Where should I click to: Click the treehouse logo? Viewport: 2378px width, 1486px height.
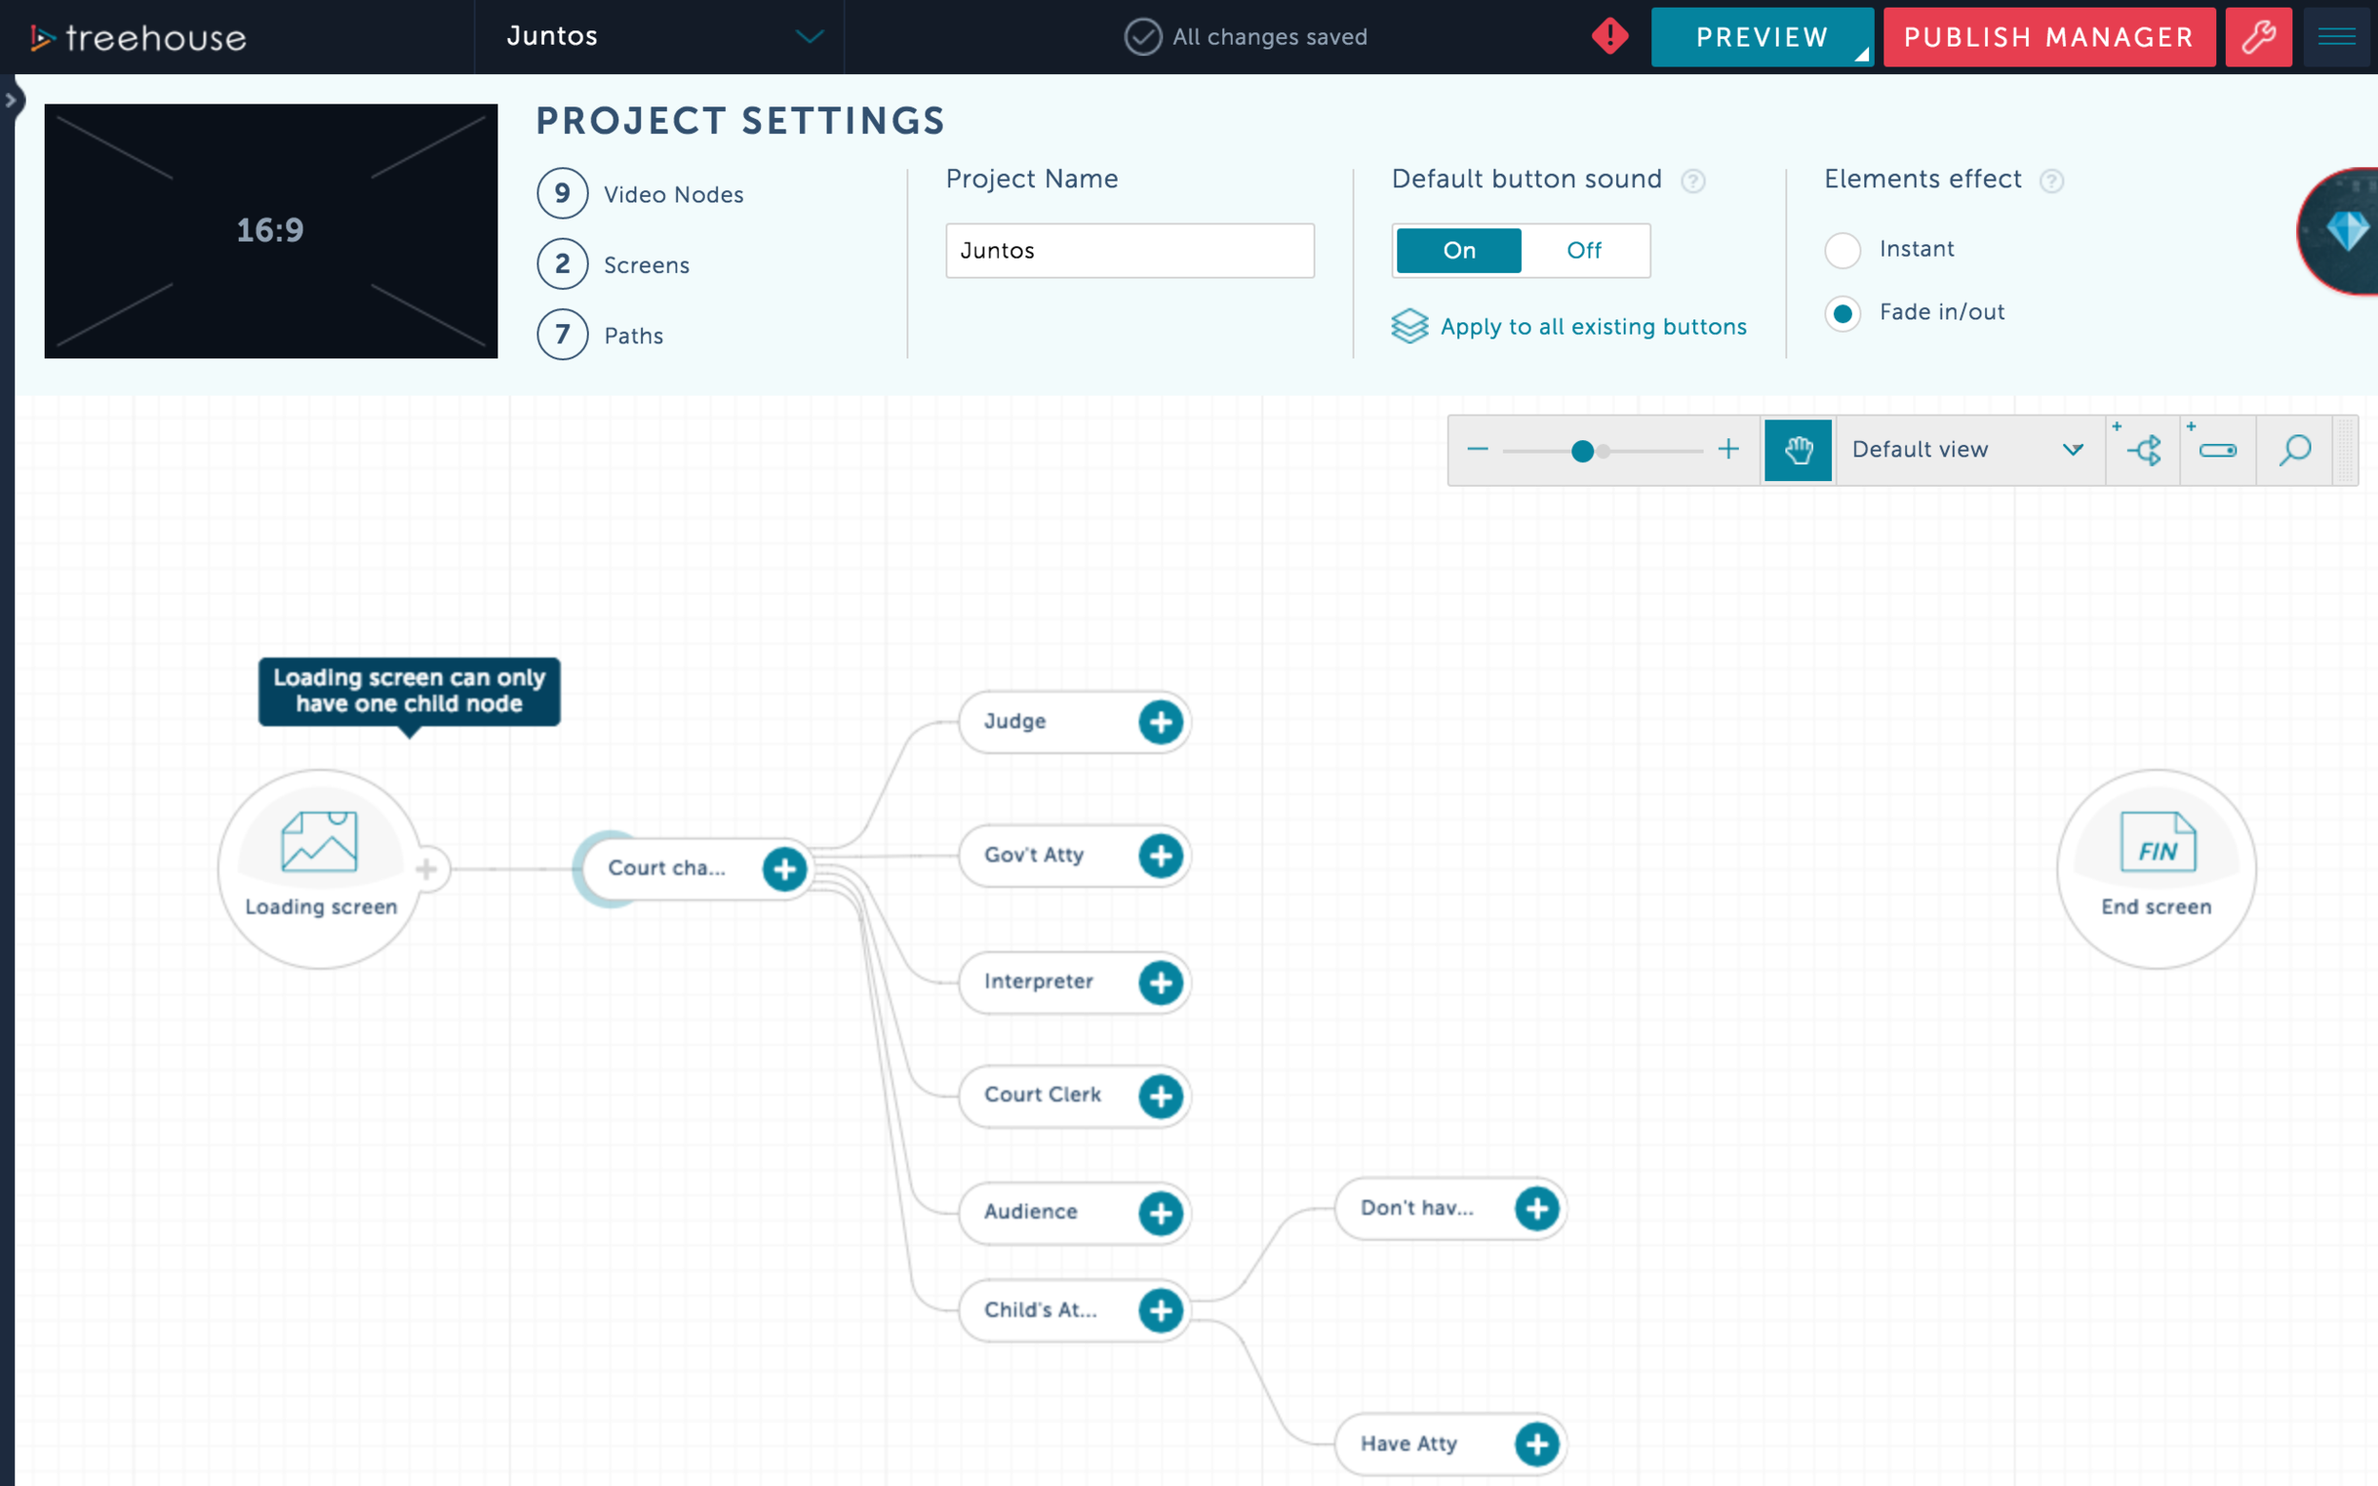[x=139, y=37]
